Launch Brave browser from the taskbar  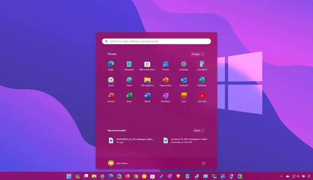tap(178, 176)
